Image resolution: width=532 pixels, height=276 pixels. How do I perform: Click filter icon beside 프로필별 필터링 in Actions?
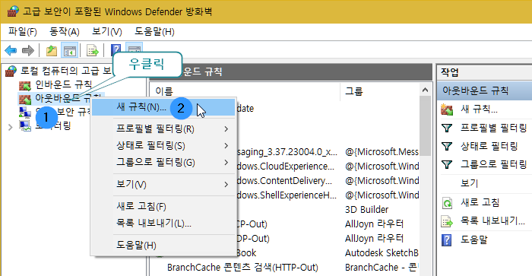click(447, 128)
